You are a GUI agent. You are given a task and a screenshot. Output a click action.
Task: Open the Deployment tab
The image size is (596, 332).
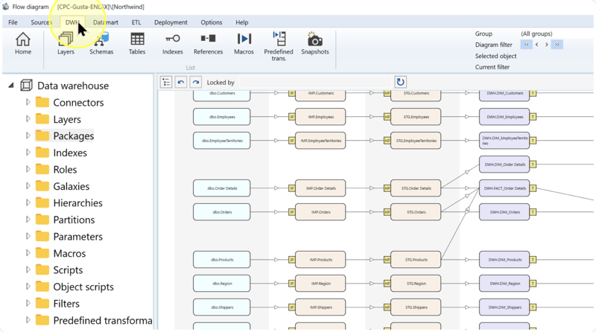(171, 22)
